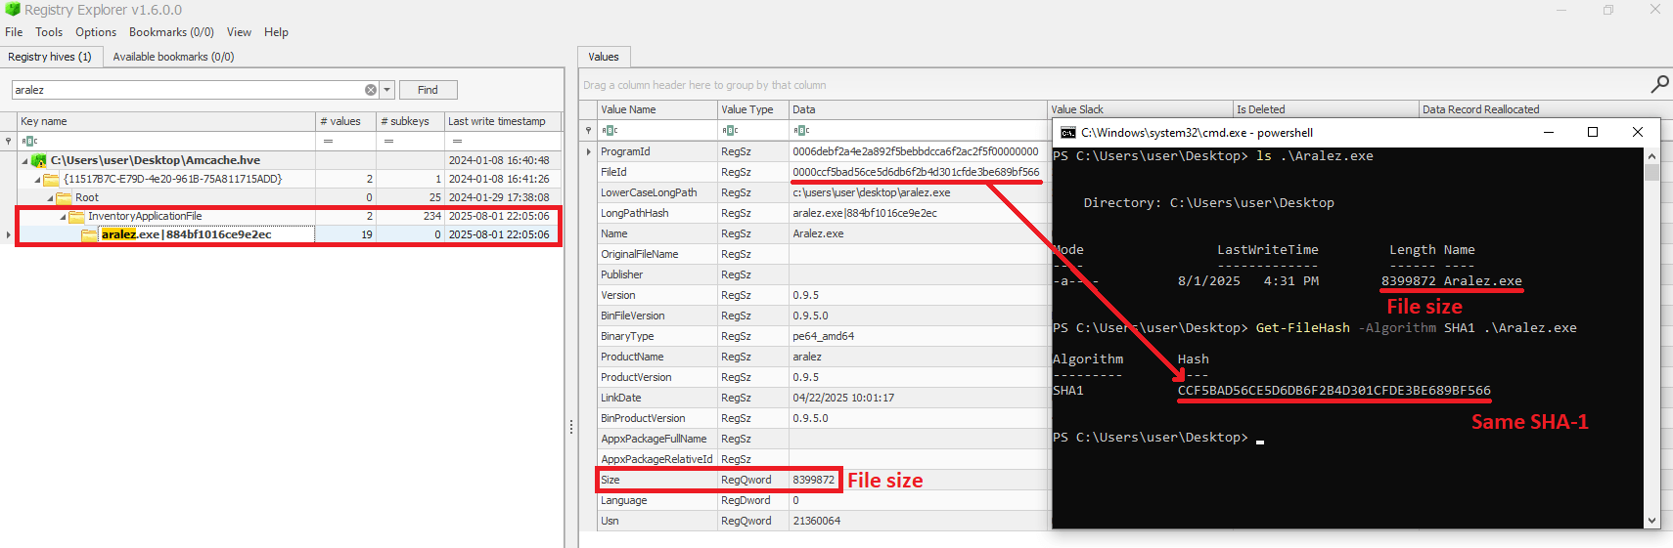The height and width of the screenshot is (548, 1673).
Task: Collapse the InventoryApplicationFile tree node
Action: point(63,217)
